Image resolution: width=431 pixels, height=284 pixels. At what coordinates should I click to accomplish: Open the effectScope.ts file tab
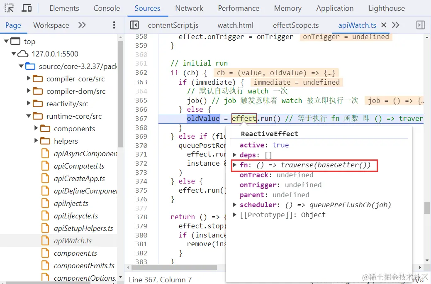coord(296,25)
